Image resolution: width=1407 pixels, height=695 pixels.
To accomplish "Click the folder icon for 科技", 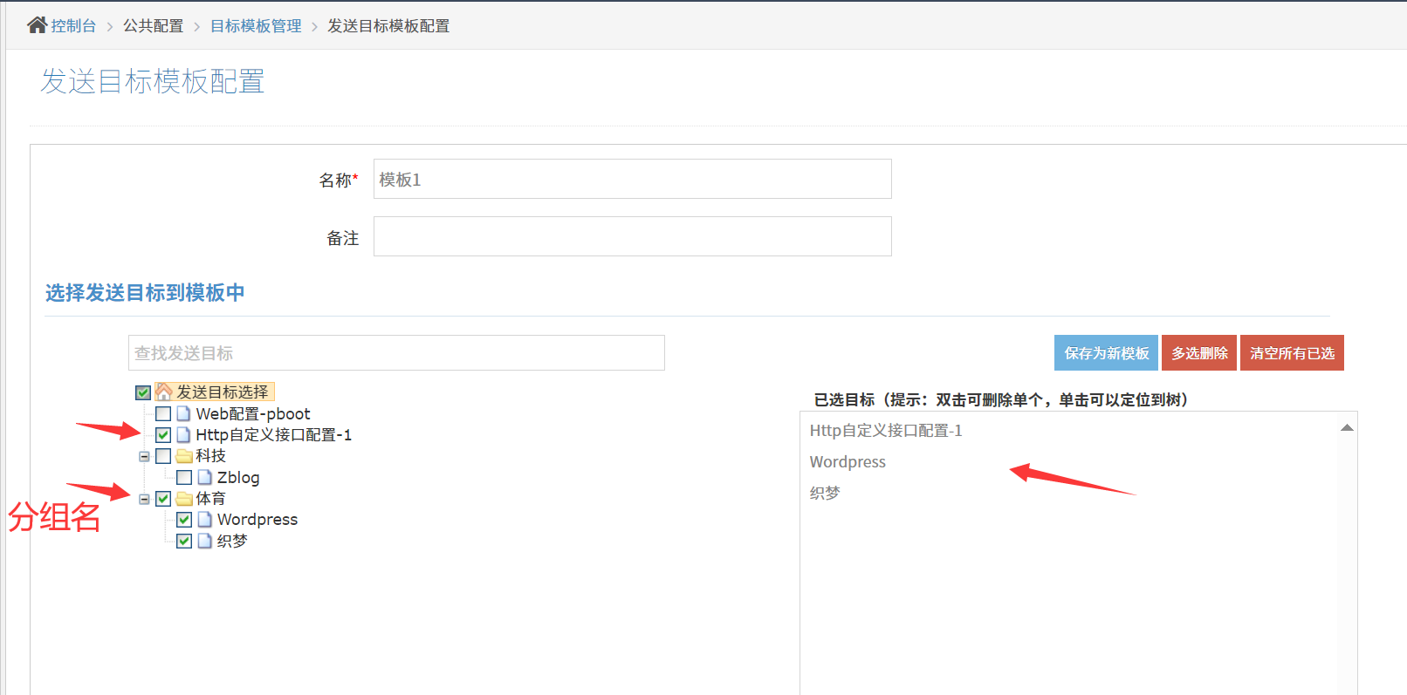I will 184,455.
